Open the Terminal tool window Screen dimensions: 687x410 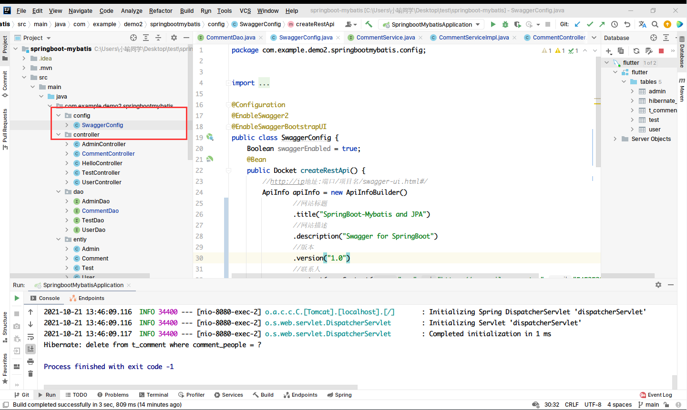(154, 395)
